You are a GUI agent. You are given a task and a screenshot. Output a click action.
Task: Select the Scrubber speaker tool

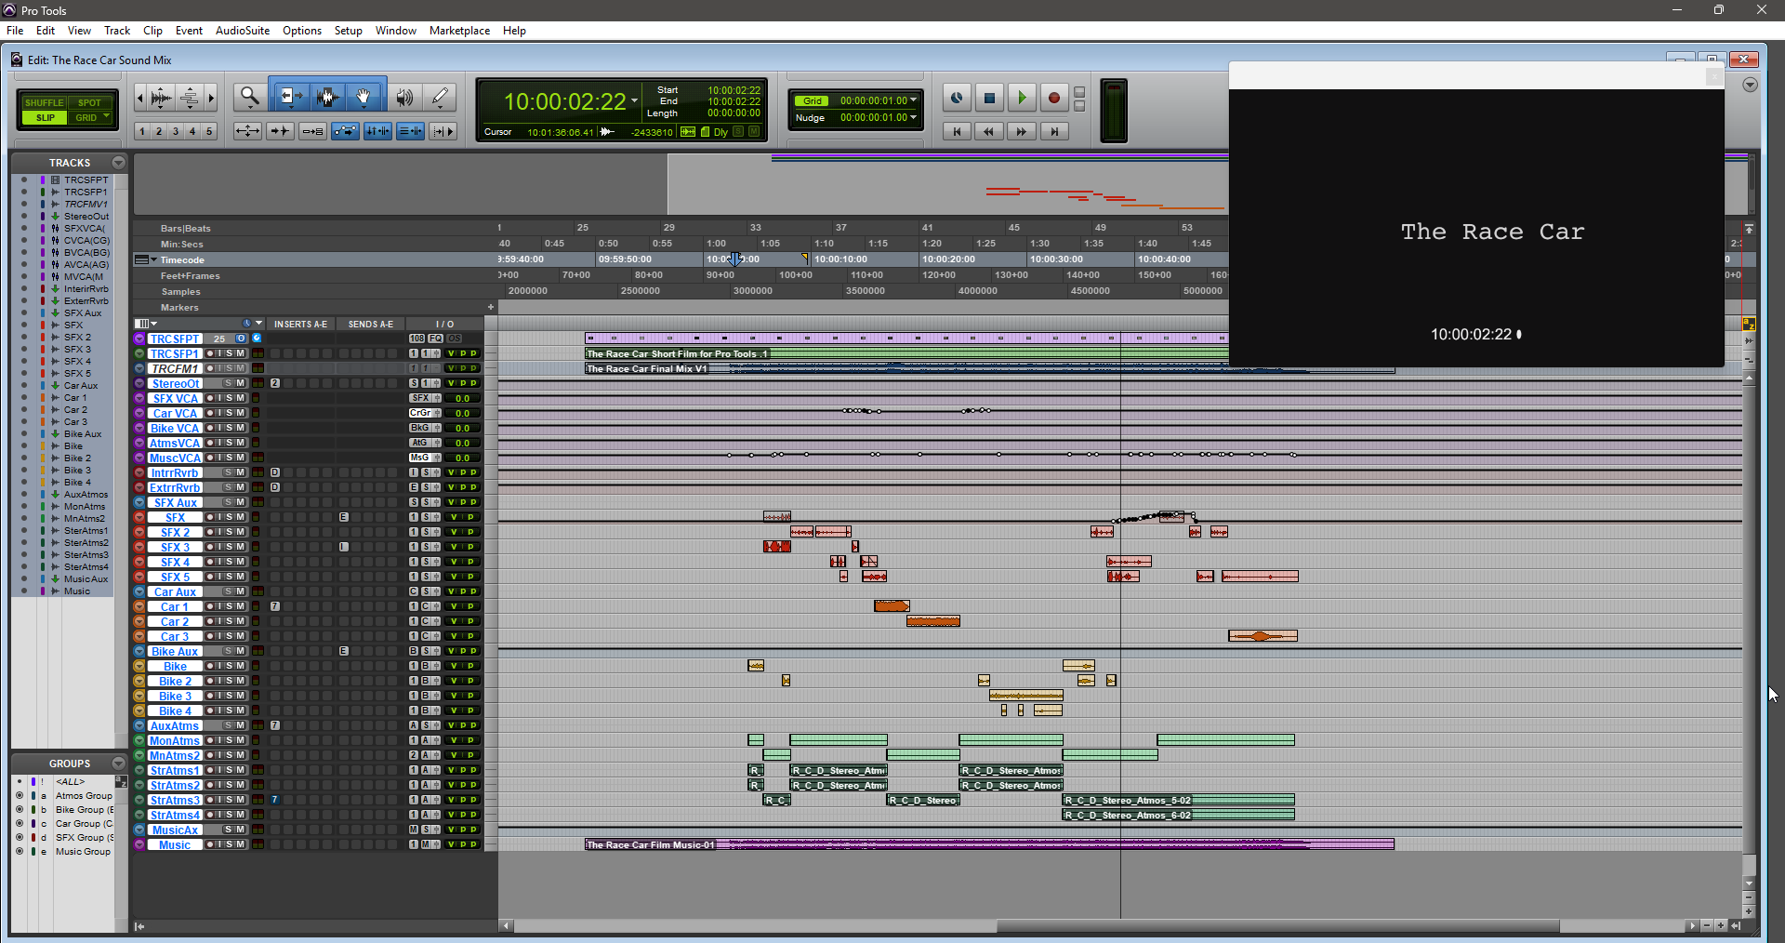[404, 97]
